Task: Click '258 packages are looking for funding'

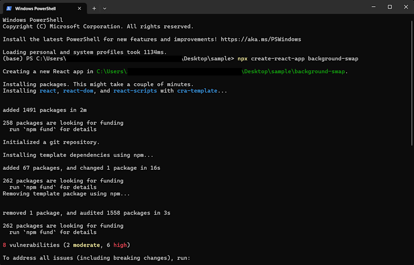Action: [63, 123]
